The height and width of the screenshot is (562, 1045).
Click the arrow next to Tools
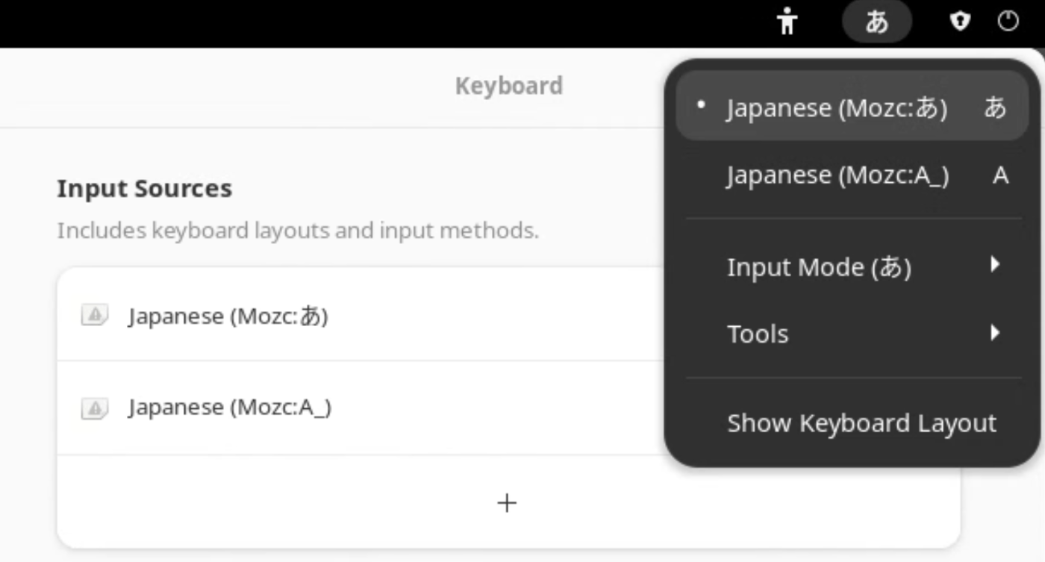point(994,332)
